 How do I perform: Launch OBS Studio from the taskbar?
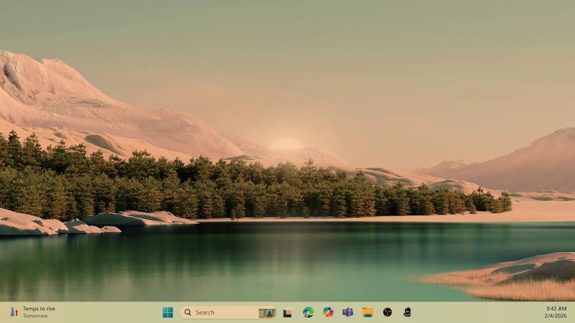[387, 312]
